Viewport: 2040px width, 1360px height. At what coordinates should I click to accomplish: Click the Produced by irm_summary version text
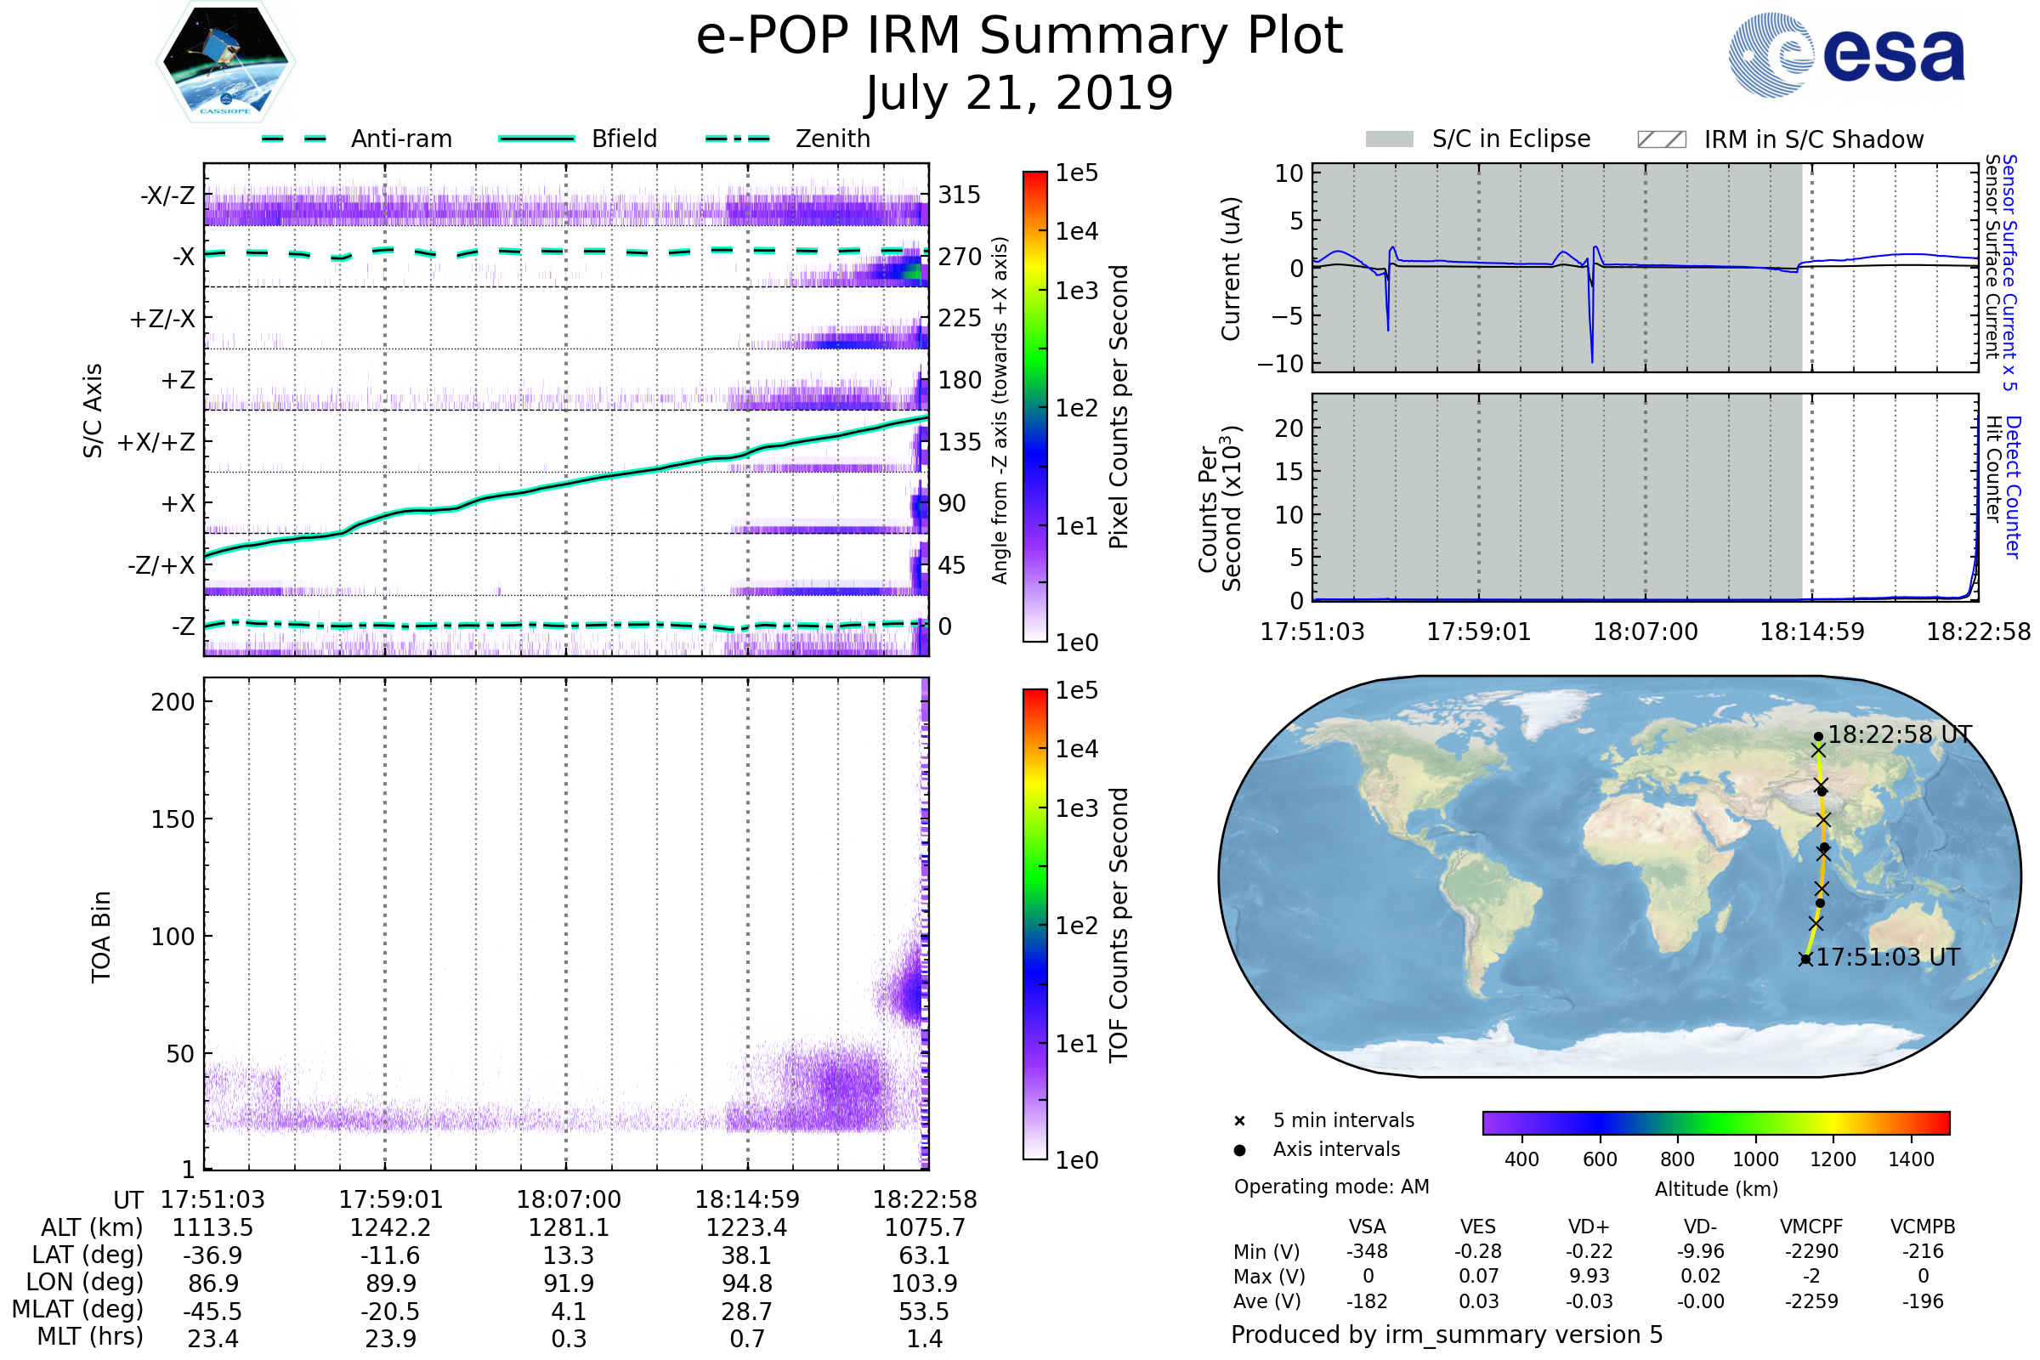tap(1447, 1334)
